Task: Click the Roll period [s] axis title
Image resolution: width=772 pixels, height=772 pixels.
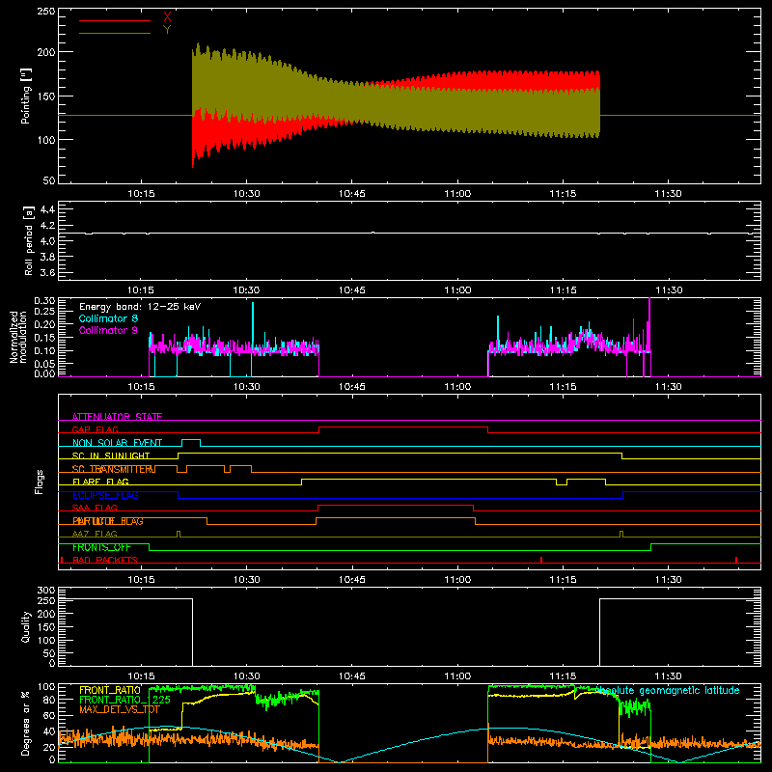Action: tap(29, 240)
